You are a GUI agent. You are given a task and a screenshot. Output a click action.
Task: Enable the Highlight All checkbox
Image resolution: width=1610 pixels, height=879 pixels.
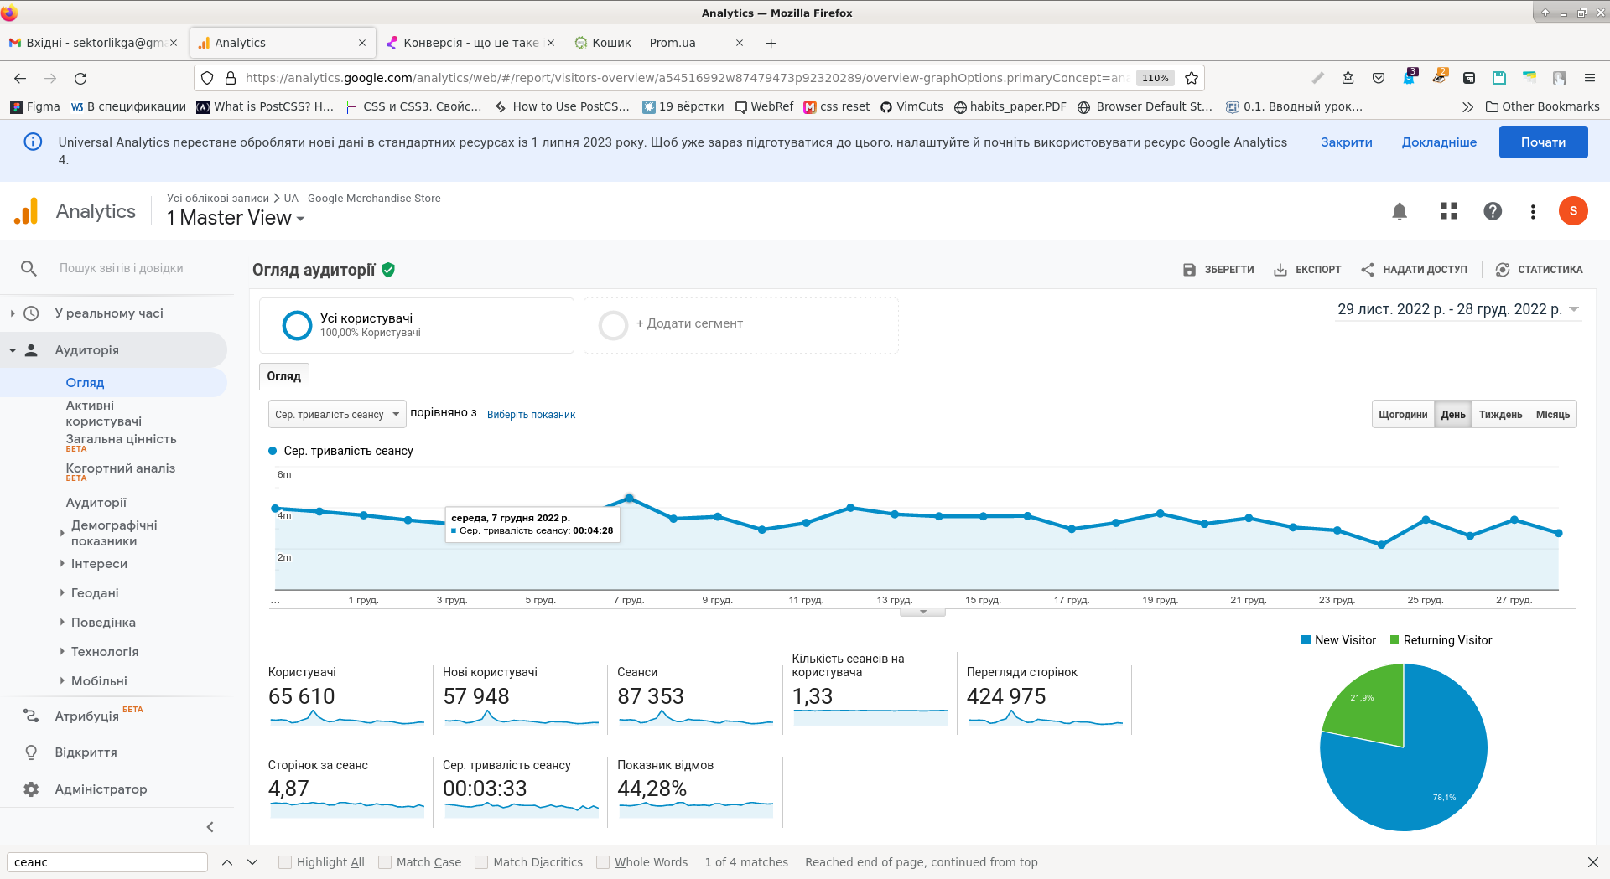point(285,862)
